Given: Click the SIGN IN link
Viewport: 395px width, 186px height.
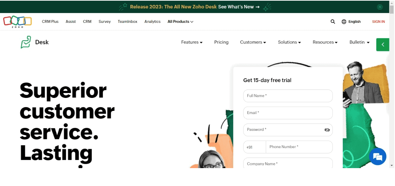Looking at the screenshot, I should [x=379, y=22].
